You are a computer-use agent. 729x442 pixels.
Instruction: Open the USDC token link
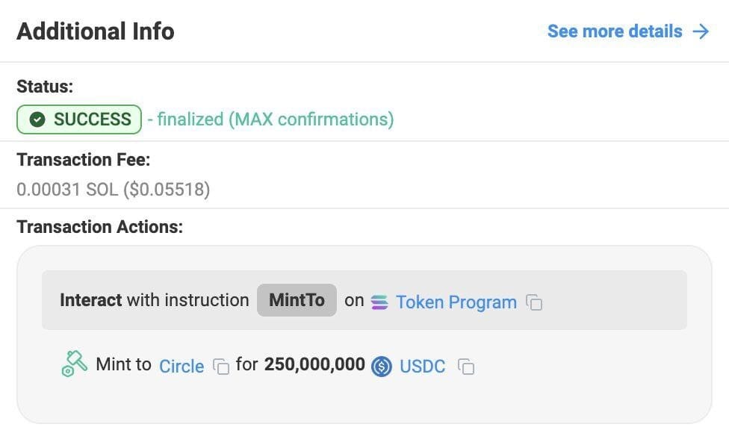pyautogui.click(x=422, y=367)
